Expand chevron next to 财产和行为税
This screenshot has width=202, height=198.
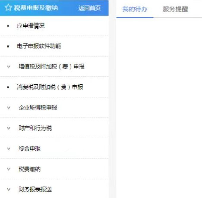9,128
